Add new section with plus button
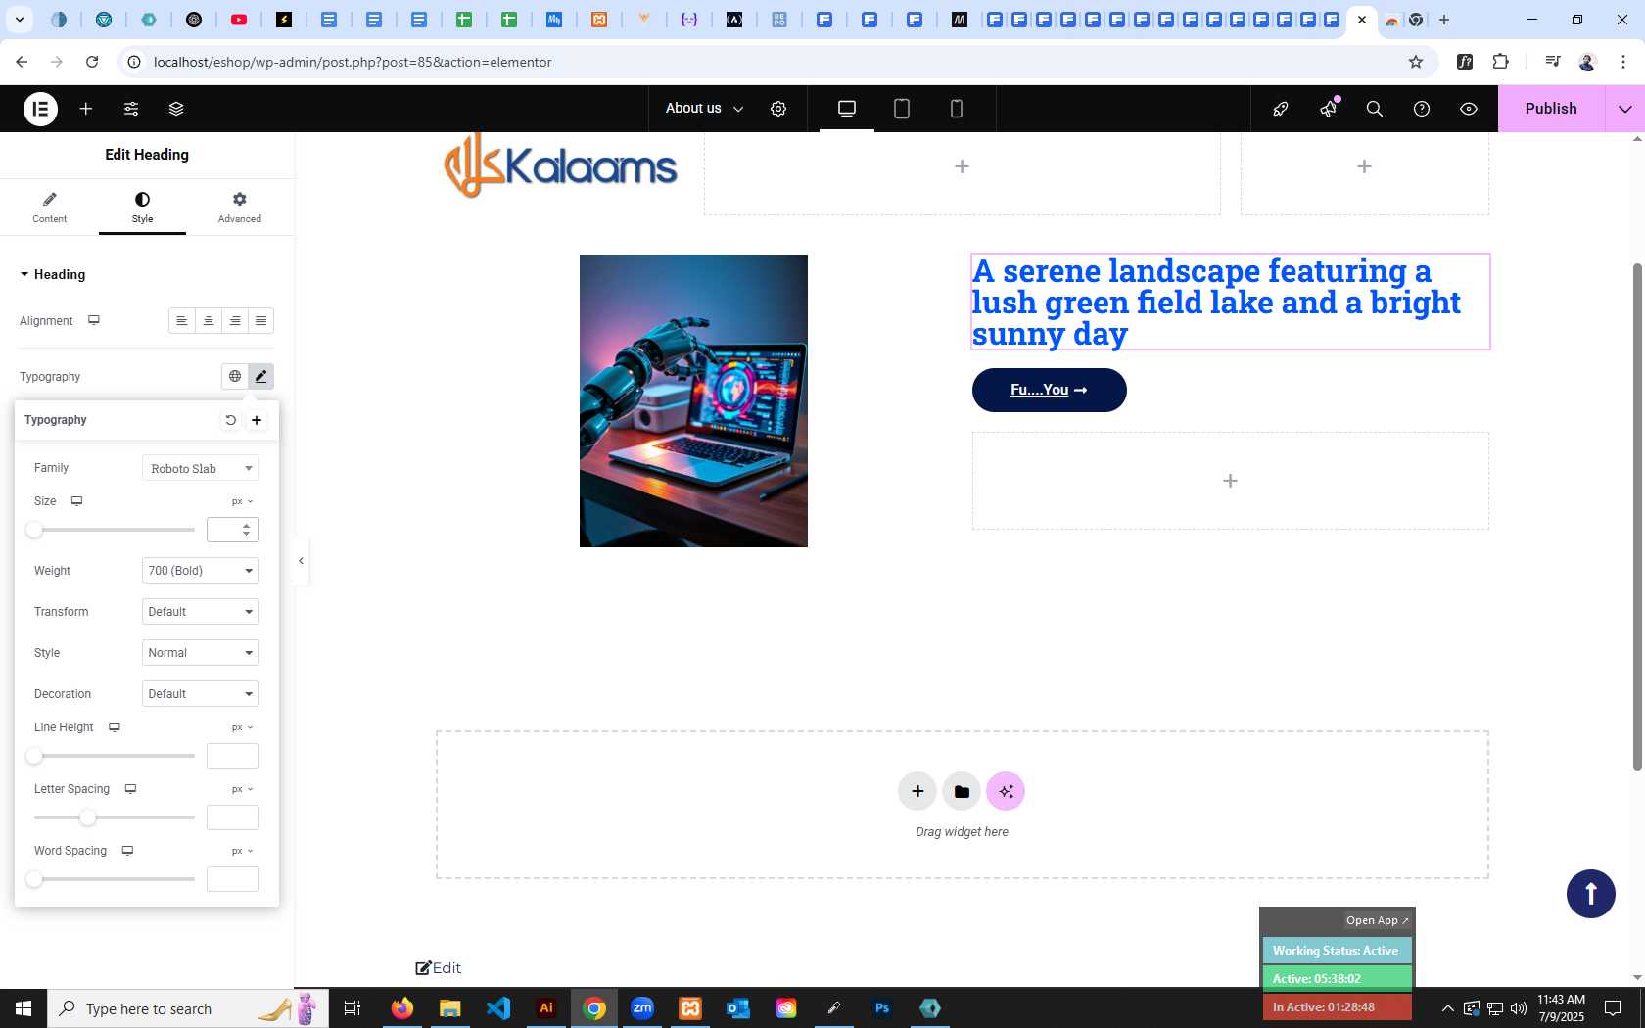 tap(917, 791)
